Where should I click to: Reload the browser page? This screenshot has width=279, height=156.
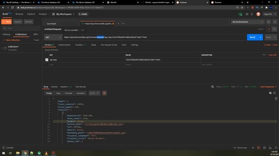[13, 8]
